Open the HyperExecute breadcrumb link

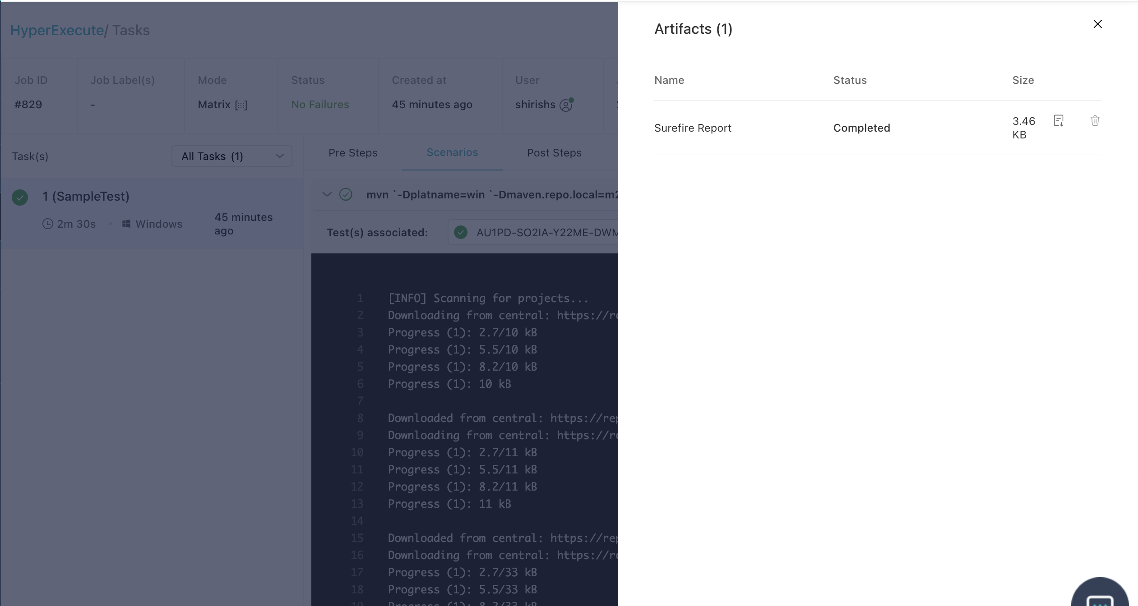click(x=57, y=30)
